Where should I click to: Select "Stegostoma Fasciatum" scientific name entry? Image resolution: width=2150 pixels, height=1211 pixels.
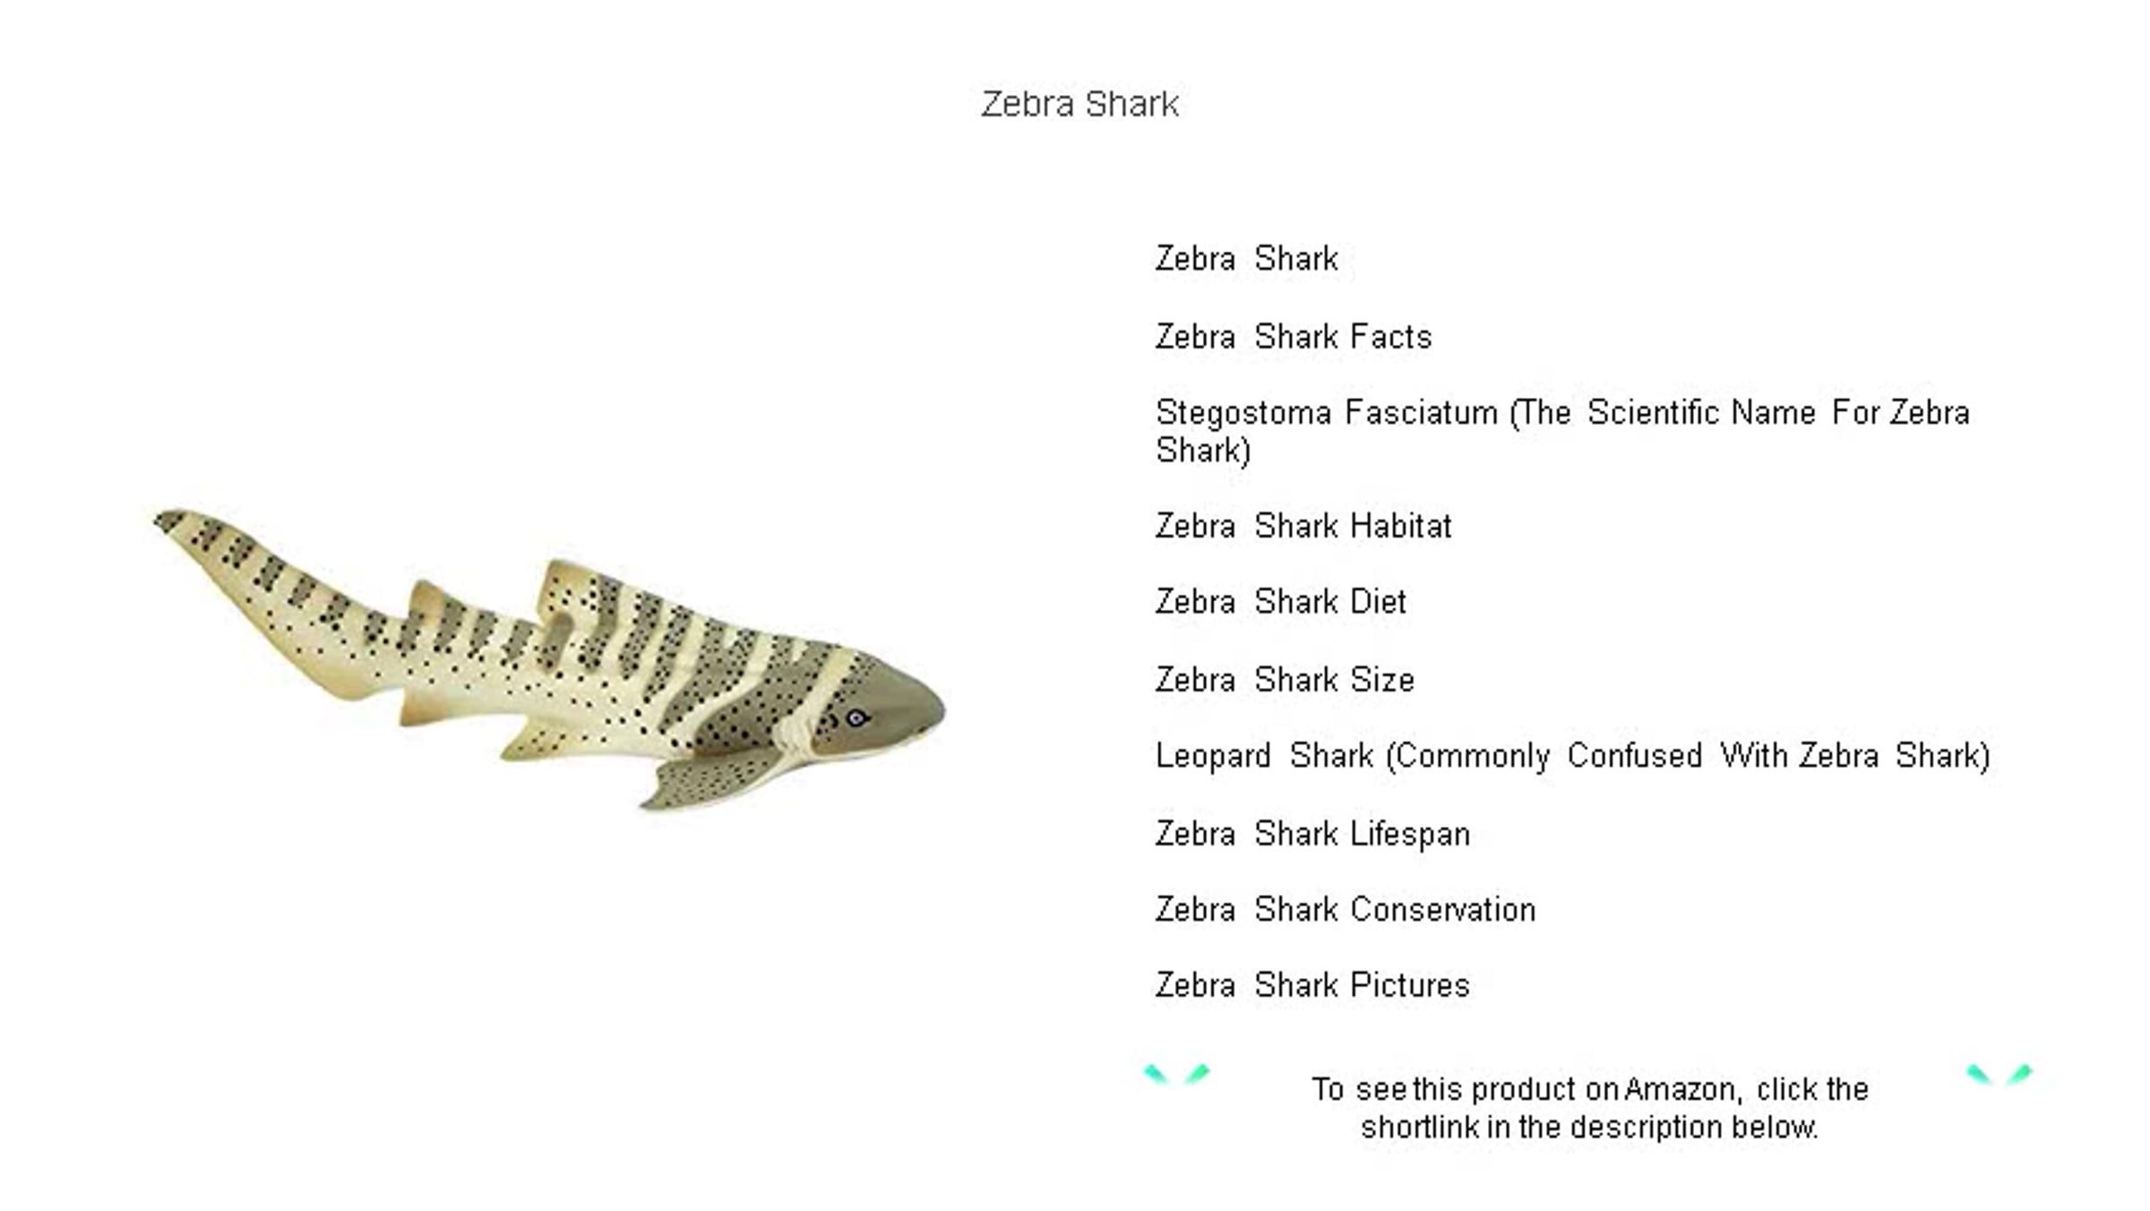(x=1562, y=432)
